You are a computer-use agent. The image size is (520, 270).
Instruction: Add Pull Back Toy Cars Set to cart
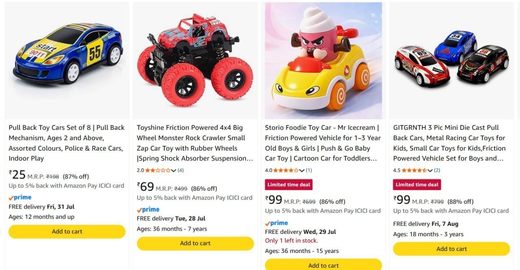tap(67, 231)
